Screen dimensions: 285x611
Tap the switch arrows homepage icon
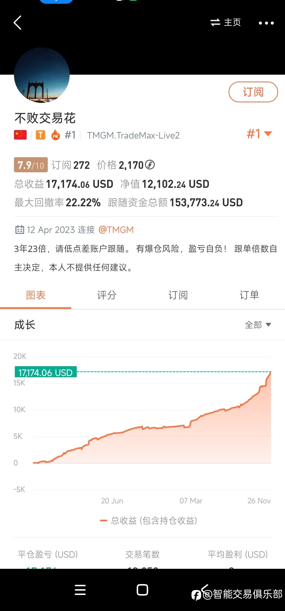[215, 22]
